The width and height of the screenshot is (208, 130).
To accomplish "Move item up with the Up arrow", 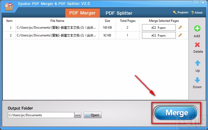I will point(198,63).
